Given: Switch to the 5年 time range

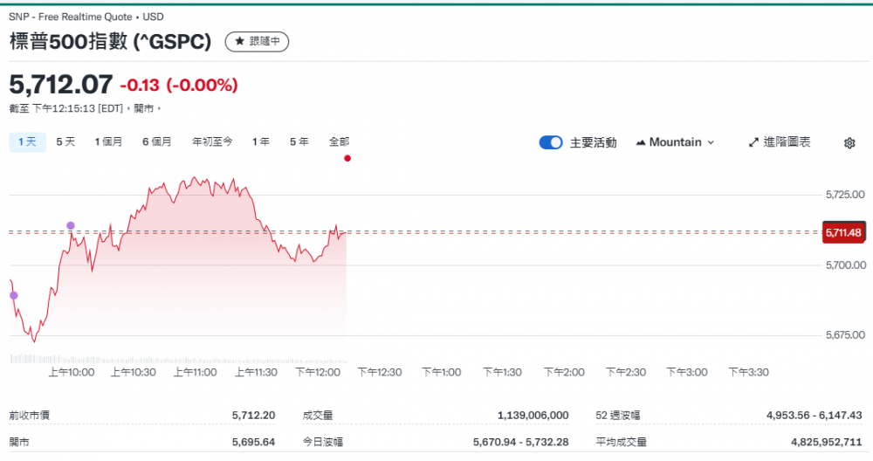Looking at the screenshot, I should point(299,141).
